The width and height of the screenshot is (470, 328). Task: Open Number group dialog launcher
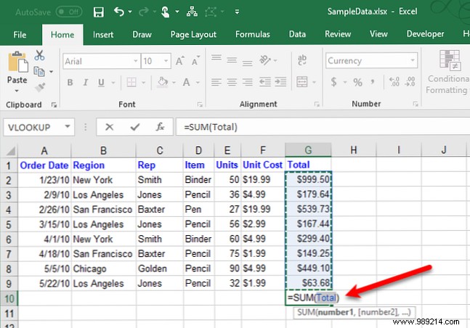point(416,104)
